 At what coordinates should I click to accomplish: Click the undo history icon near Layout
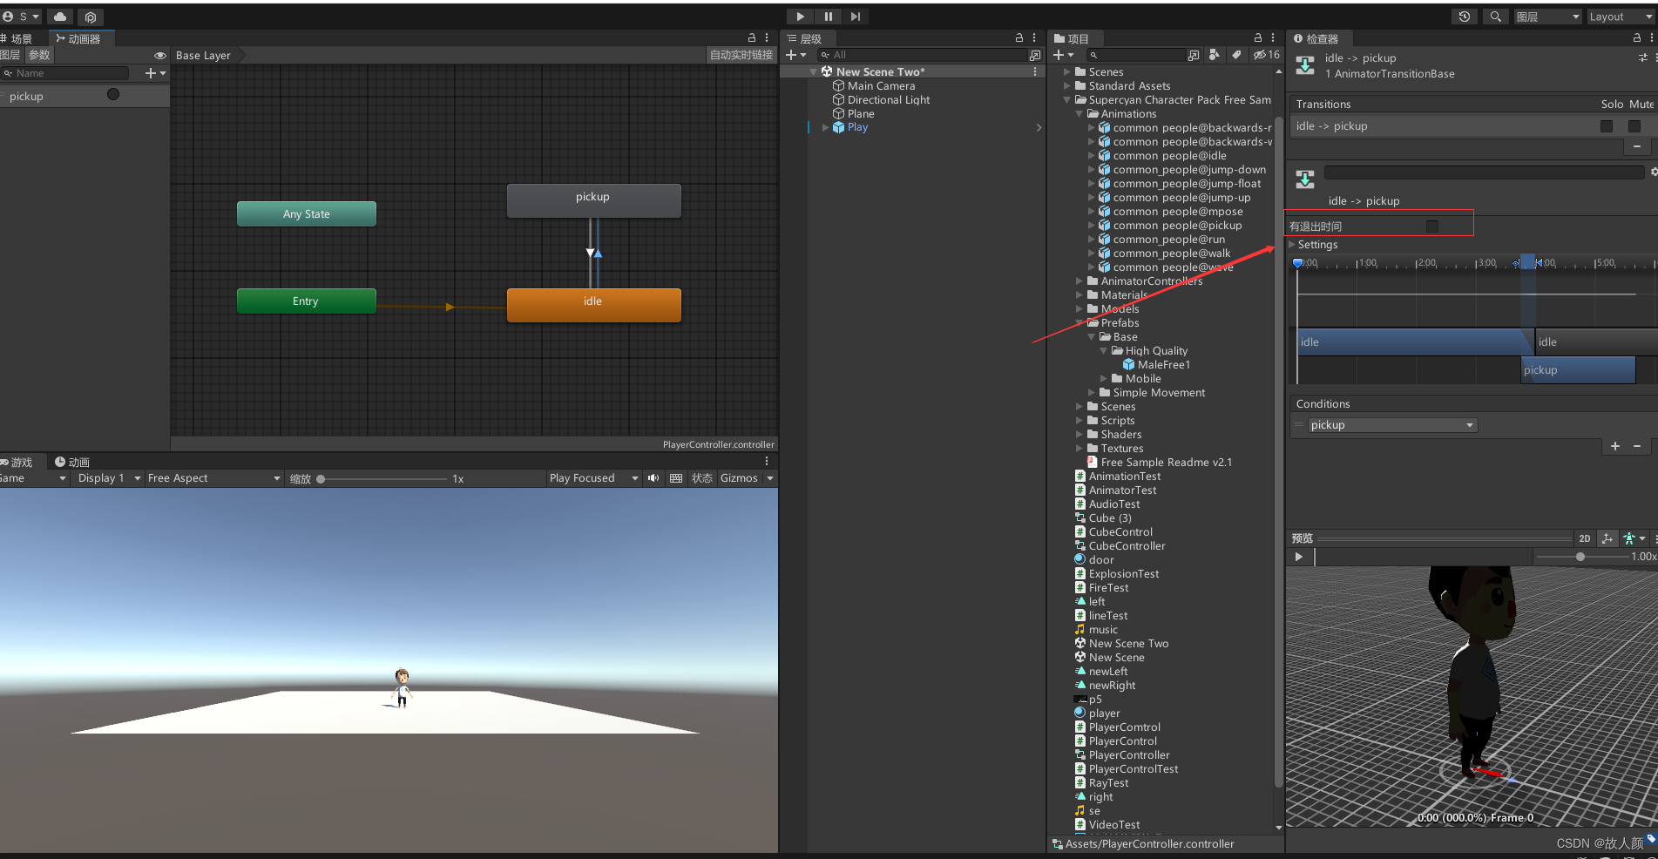pos(1463,17)
